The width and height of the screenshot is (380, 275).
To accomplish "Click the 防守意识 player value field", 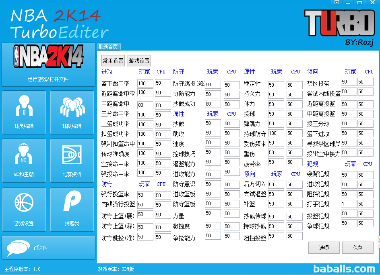I will pyautogui.click(x=213, y=184).
